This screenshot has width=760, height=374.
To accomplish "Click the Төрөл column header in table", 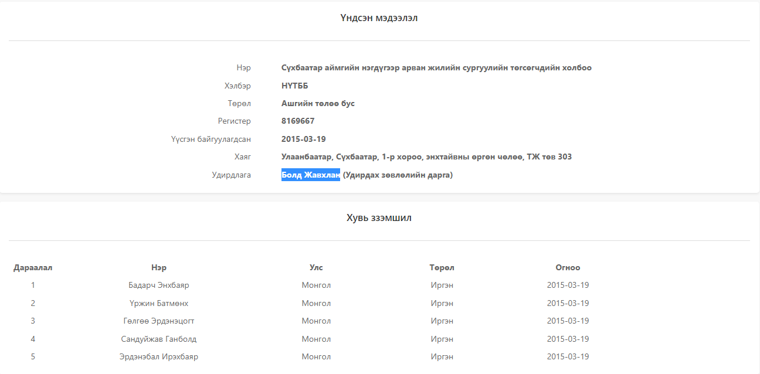I will click(x=442, y=267).
